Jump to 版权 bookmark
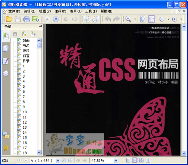 pos(26,51)
